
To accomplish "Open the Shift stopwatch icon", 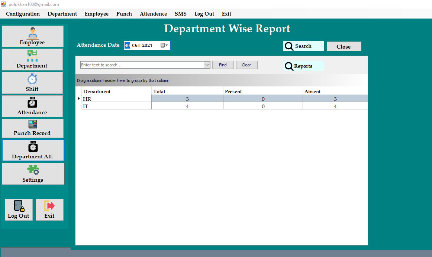I will click(x=32, y=79).
